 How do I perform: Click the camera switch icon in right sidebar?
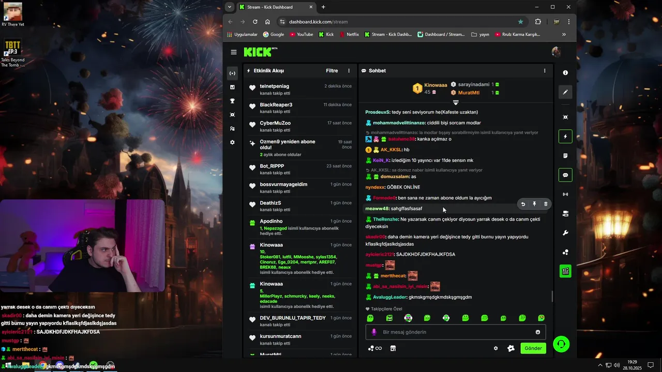tap(565, 213)
